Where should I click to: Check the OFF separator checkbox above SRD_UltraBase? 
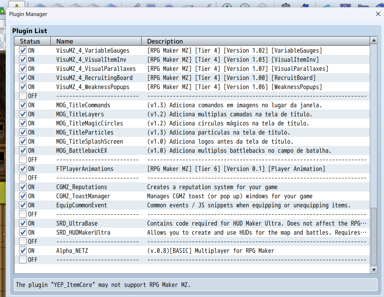pyautogui.click(x=23, y=214)
